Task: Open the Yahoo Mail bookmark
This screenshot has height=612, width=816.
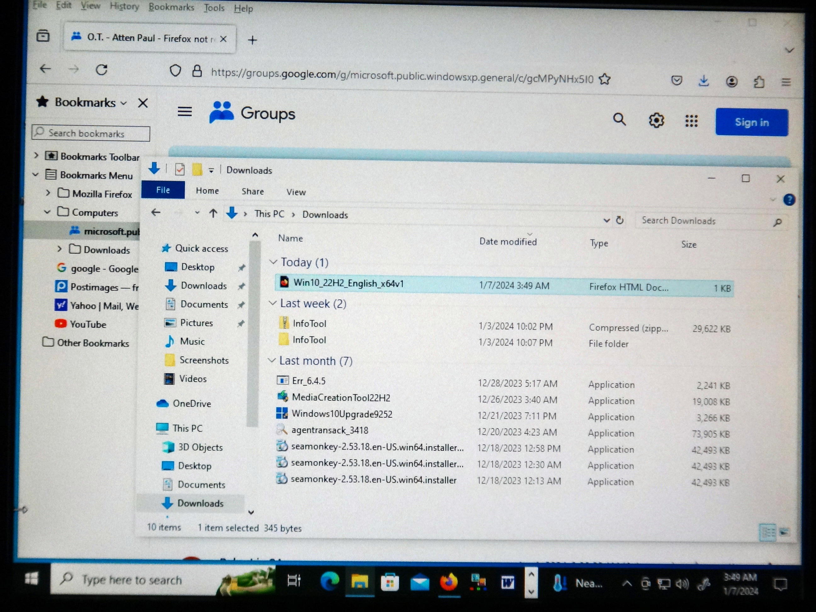Action: [105, 306]
